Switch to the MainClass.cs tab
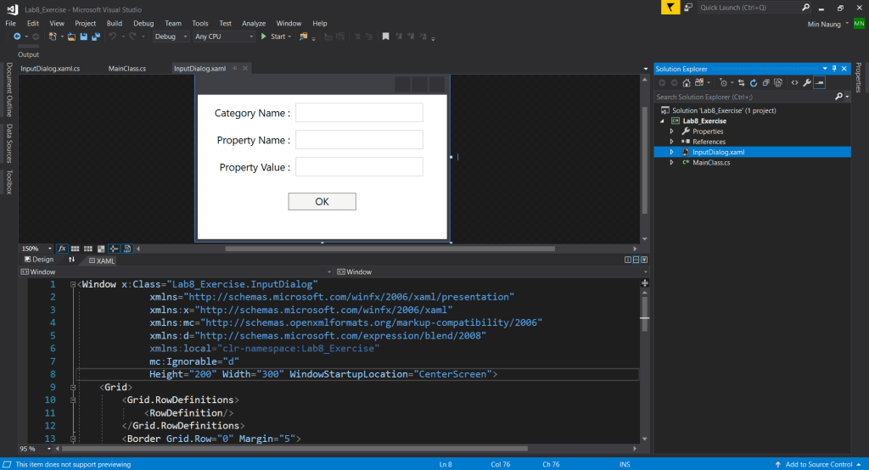The height and width of the screenshot is (470, 869). 127,68
